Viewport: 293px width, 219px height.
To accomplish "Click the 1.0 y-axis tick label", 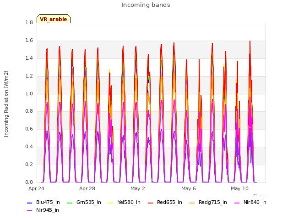I will [x=29, y=94].
